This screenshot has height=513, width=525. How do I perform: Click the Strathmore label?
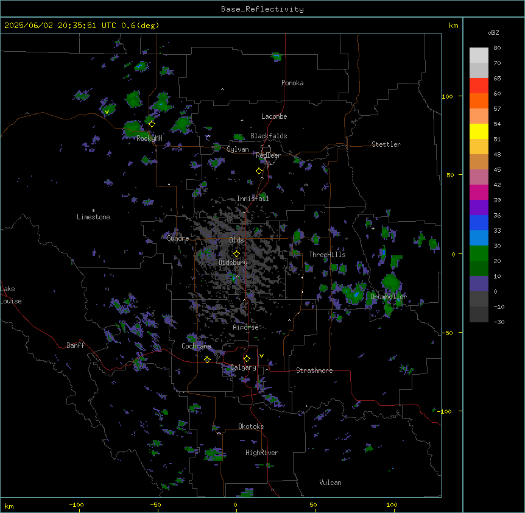pyautogui.click(x=314, y=370)
